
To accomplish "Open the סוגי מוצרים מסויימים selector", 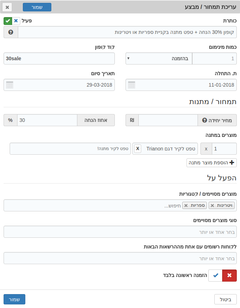I will coord(120,232).
